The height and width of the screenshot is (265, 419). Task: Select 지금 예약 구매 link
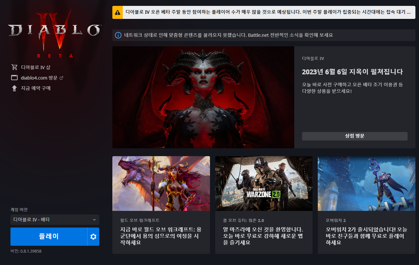36,88
